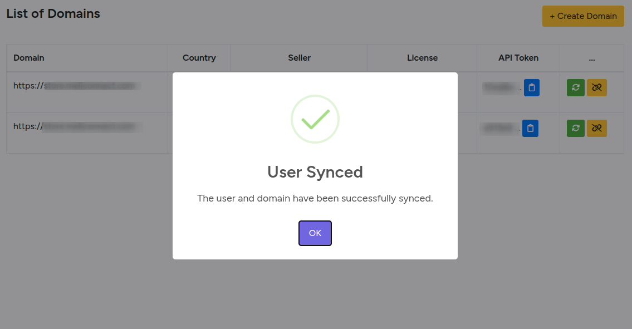Open the first row's domain URL
The height and width of the screenshot is (329, 632).
click(x=75, y=86)
